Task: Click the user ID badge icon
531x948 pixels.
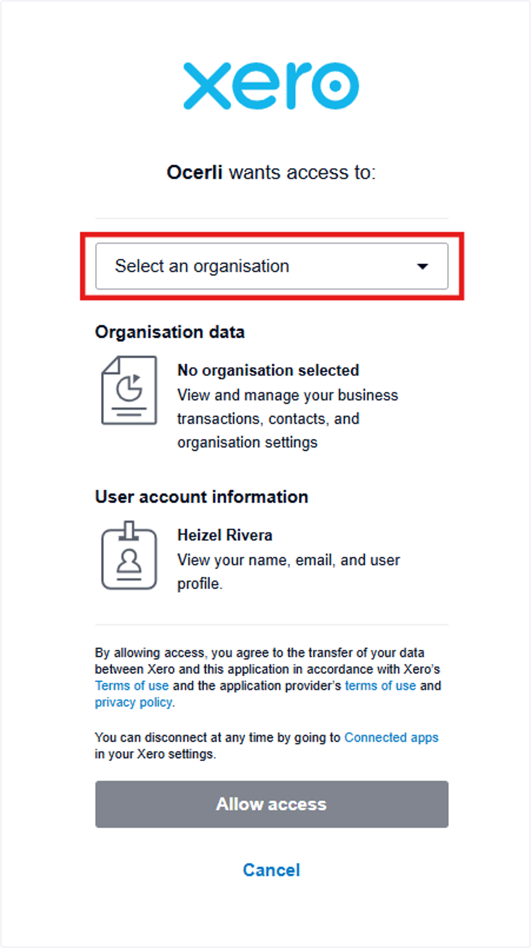Action: (x=129, y=555)
